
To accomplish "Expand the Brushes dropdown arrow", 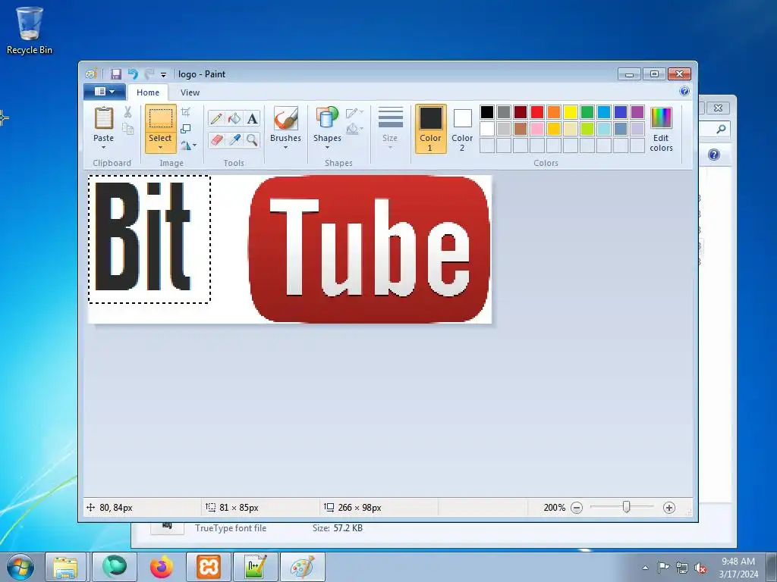I will [x=286, y=148].
